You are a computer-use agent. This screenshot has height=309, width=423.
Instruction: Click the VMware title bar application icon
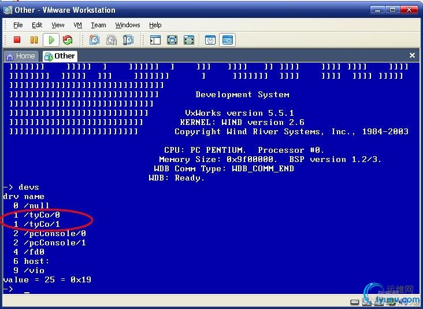click(8, 10)
